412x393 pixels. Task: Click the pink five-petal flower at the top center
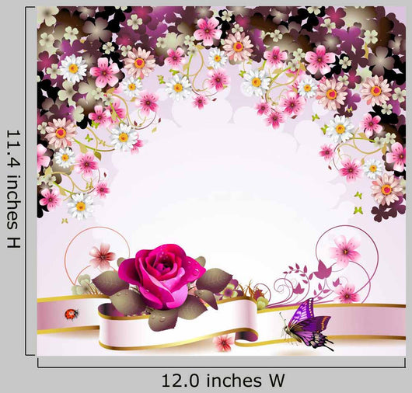click(x=208, y=32)
